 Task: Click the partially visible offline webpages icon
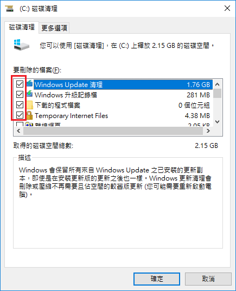pos(29,125)
